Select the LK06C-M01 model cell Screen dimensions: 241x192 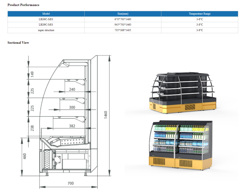coord(46,19)
